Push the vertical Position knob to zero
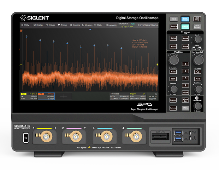 (174, 89)
